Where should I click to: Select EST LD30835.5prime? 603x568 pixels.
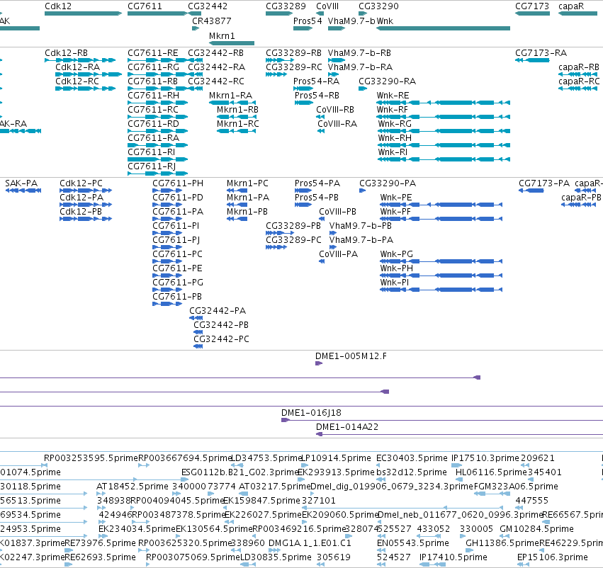pyautogui.click(x=276, y=557)
